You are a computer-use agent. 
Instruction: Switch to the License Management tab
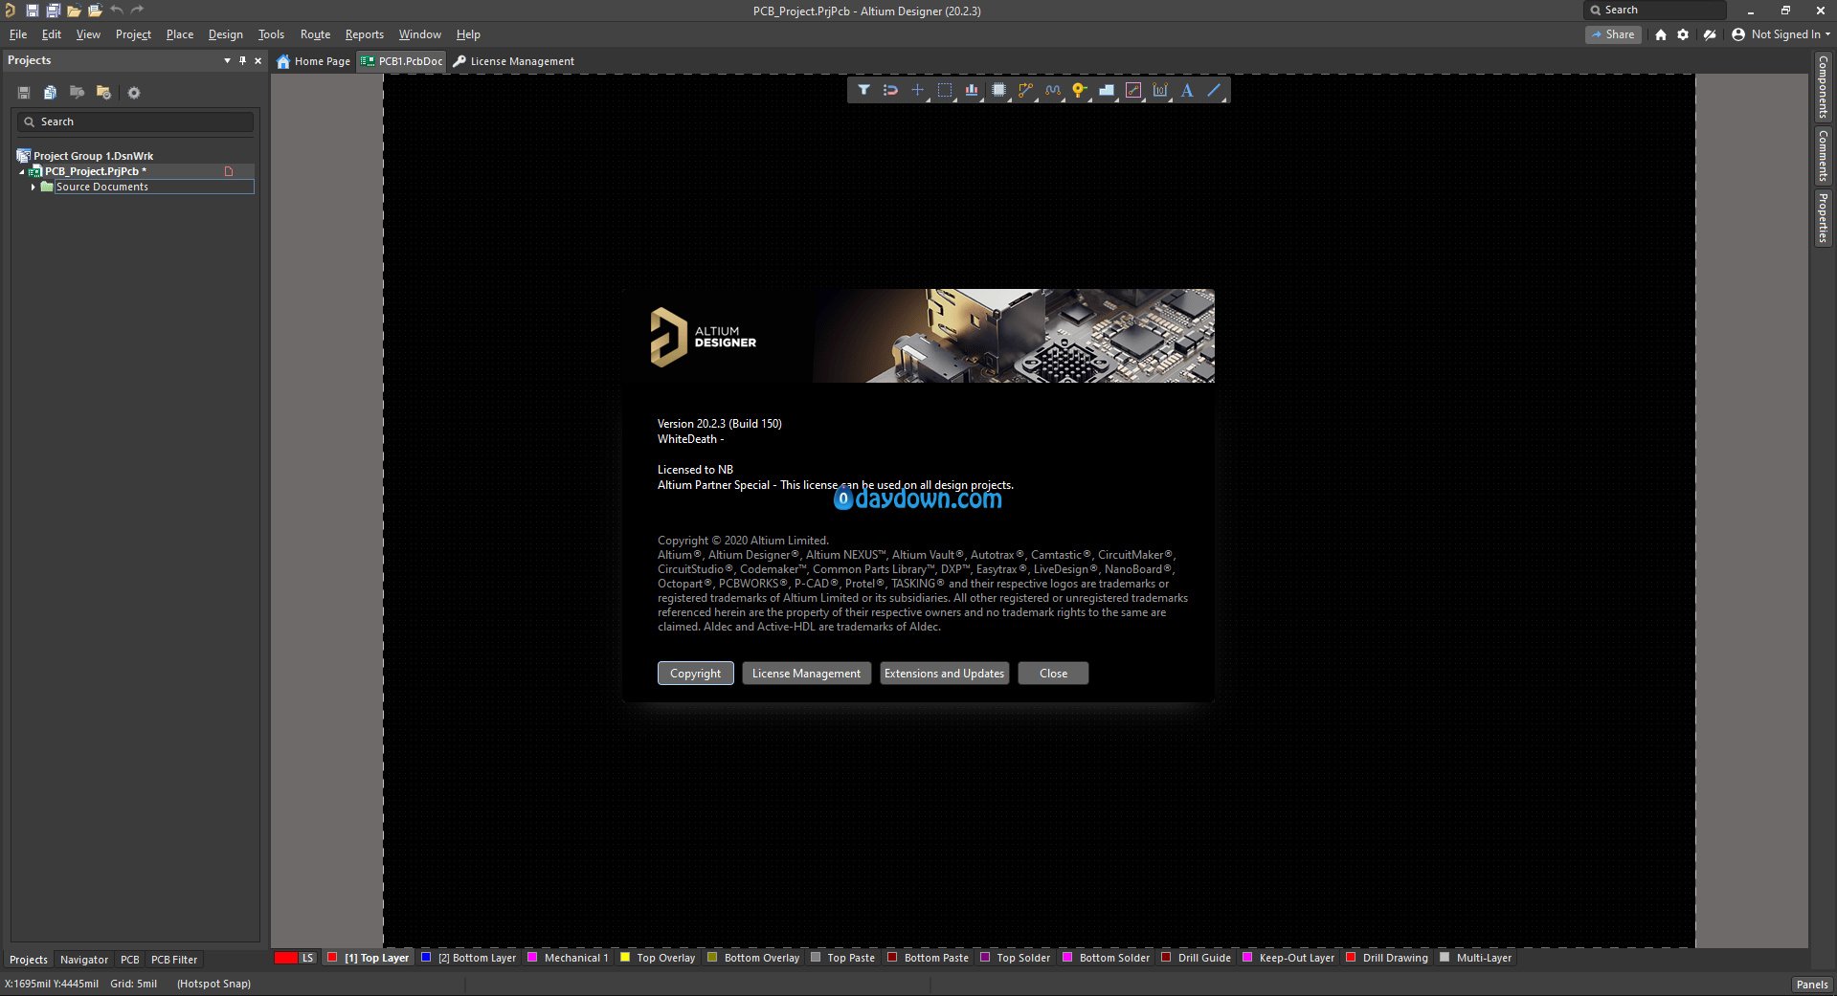click(x=514, y=61)
